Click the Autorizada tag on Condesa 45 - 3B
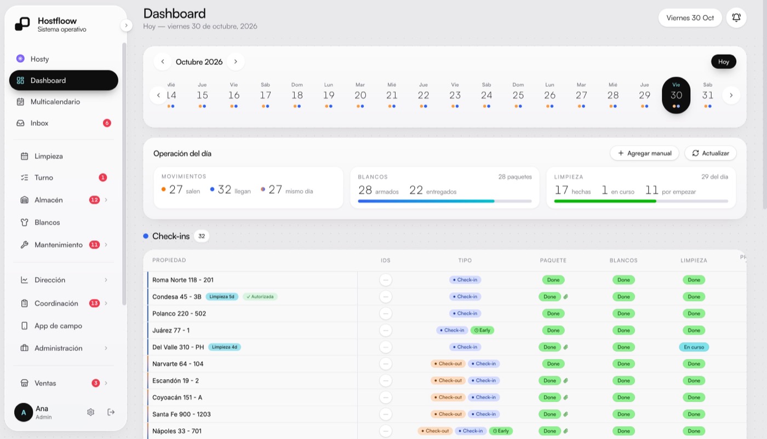The image size is (767, 439). (x=260, y=297)
